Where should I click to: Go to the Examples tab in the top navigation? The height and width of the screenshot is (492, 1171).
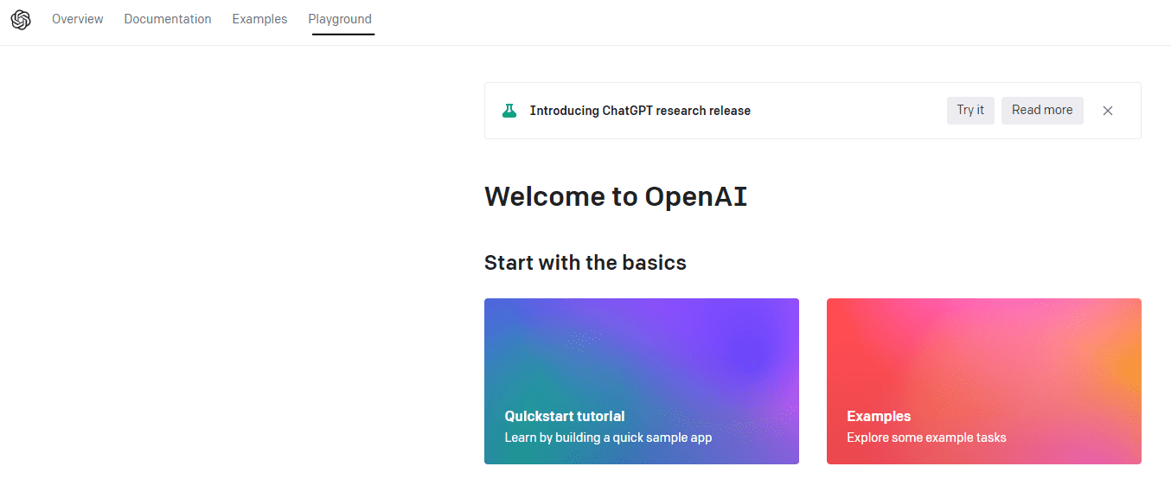pos(259,19)
